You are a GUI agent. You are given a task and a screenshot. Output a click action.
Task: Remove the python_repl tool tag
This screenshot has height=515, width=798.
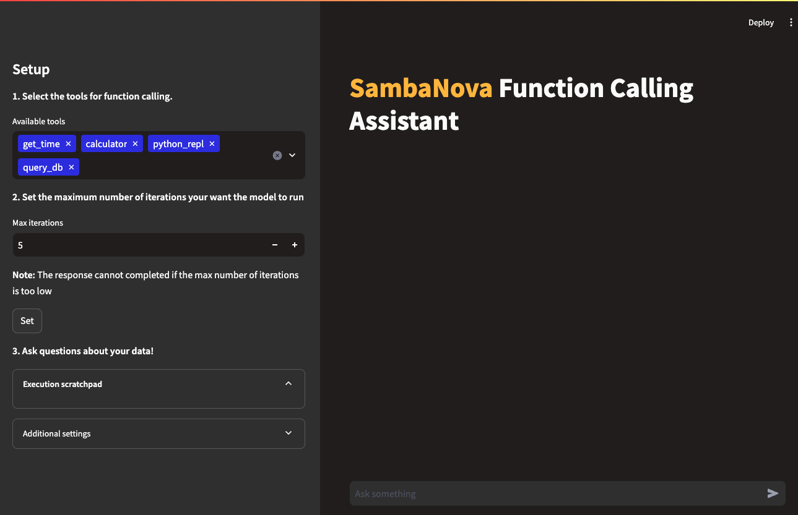212,143
